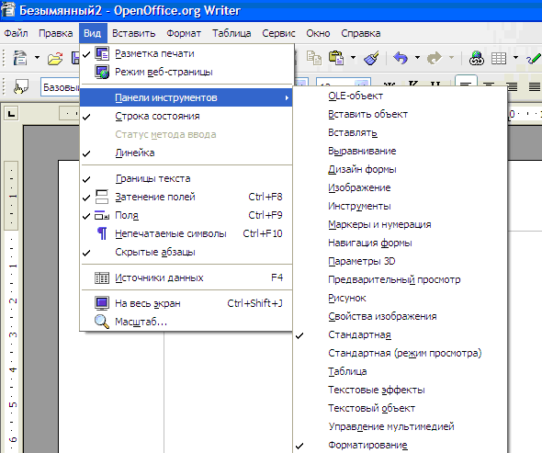The image size is (542, 453).
Task: Click the Redo arrow icon
Action: [x=435, y=58]
